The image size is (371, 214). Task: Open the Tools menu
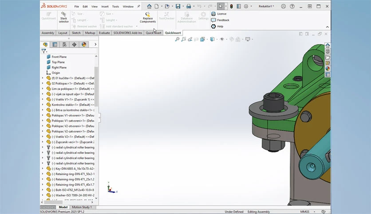click(x=115, y=7)
